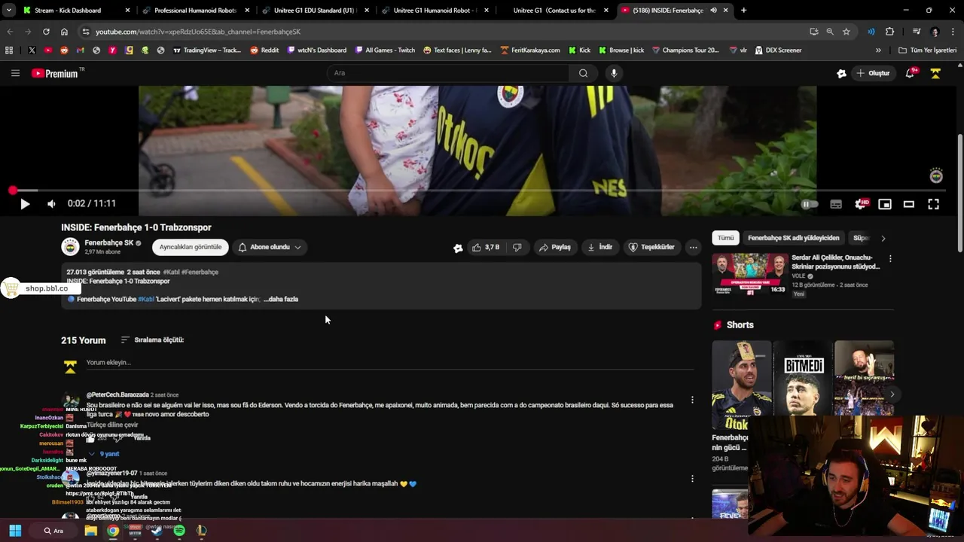
Task: Open the Reddit bookmark
Action: pos(264,50)
